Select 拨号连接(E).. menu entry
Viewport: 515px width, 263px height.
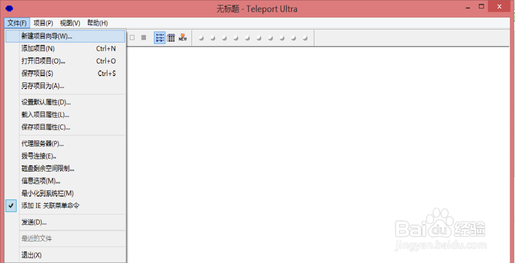(65, 156)
